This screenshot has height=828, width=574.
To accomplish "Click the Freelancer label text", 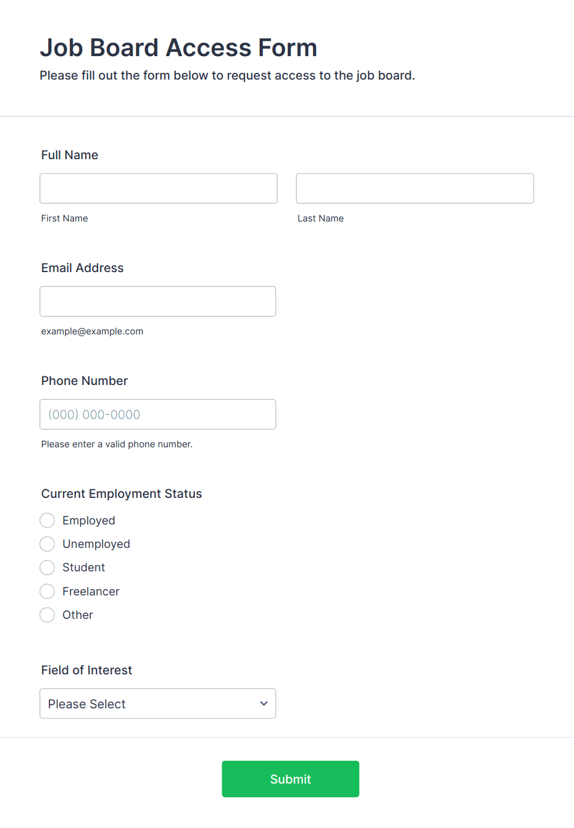I will [x=91, y=591].
